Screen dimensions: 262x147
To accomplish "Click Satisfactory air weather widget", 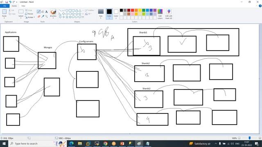I will coord(200,143).
